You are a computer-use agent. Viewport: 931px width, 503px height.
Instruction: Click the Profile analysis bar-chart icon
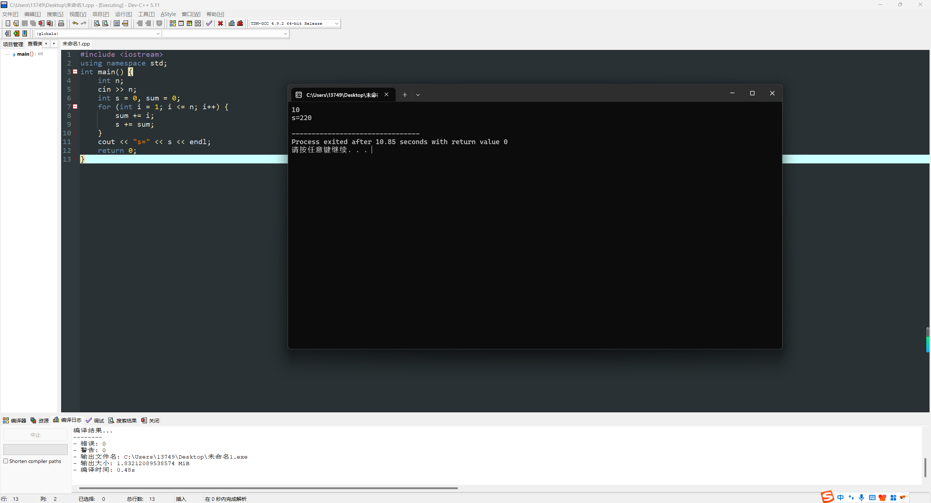tap(231, 23)
